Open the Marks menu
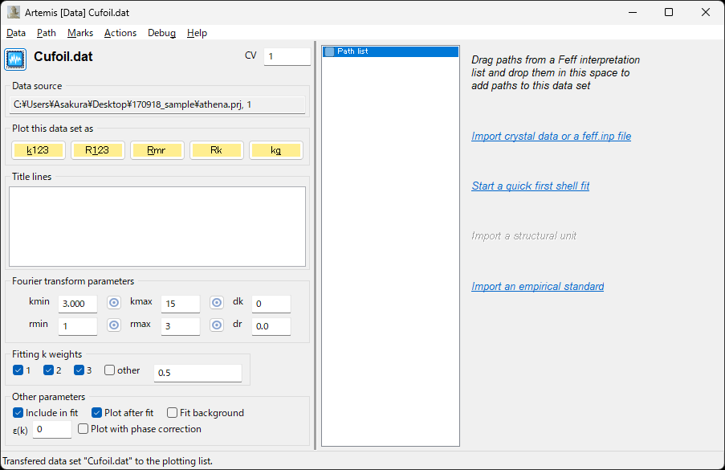Image resolution: width=725 pixels, height=470 pixels. pos(80,33)
